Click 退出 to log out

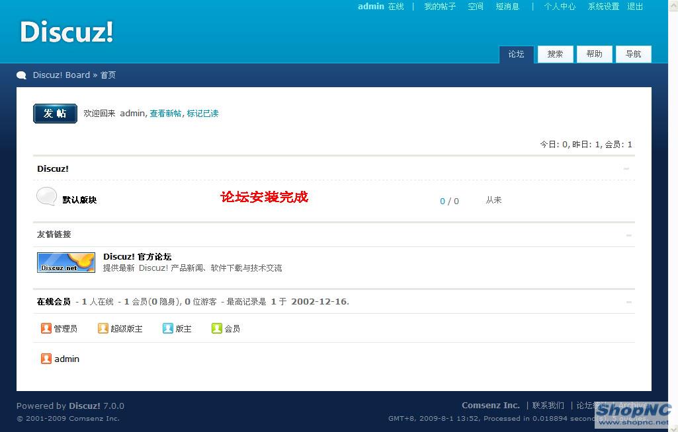pos(635,7)
